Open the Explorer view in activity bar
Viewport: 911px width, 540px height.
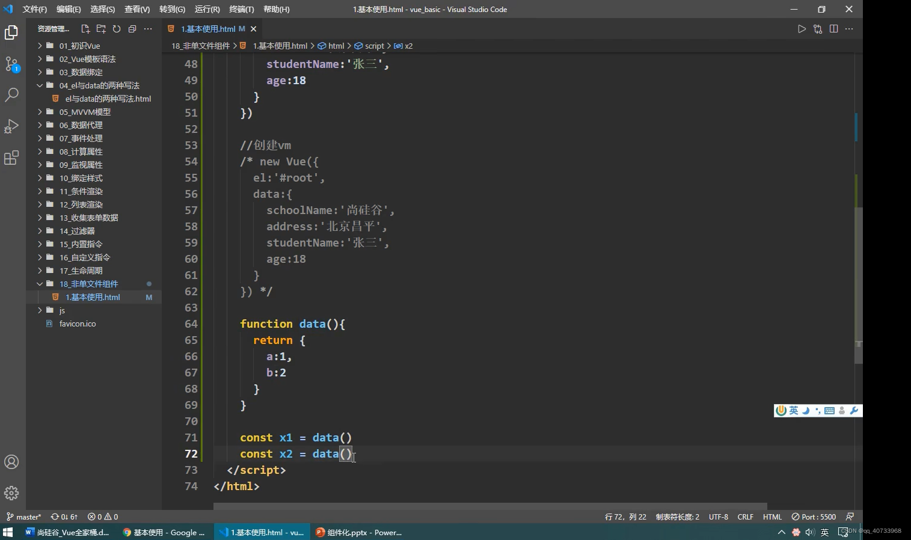tap(11, 32)
